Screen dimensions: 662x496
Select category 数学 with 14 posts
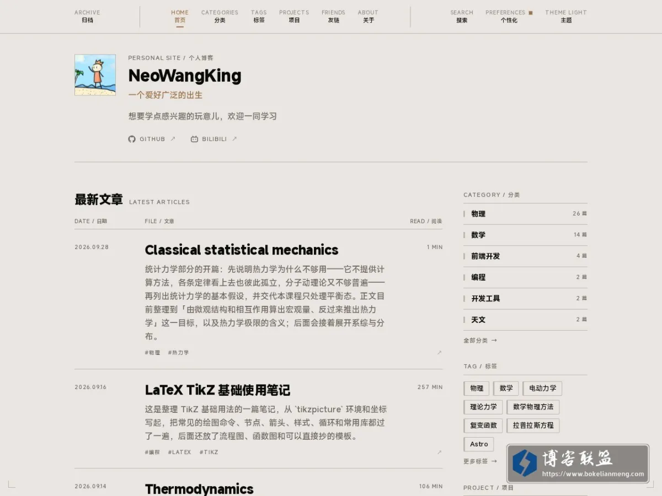525,235
